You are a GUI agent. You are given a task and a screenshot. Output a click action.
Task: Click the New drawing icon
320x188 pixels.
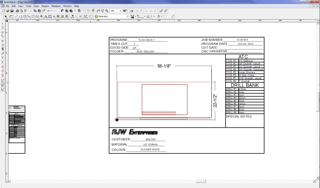[x=3, y=11]
